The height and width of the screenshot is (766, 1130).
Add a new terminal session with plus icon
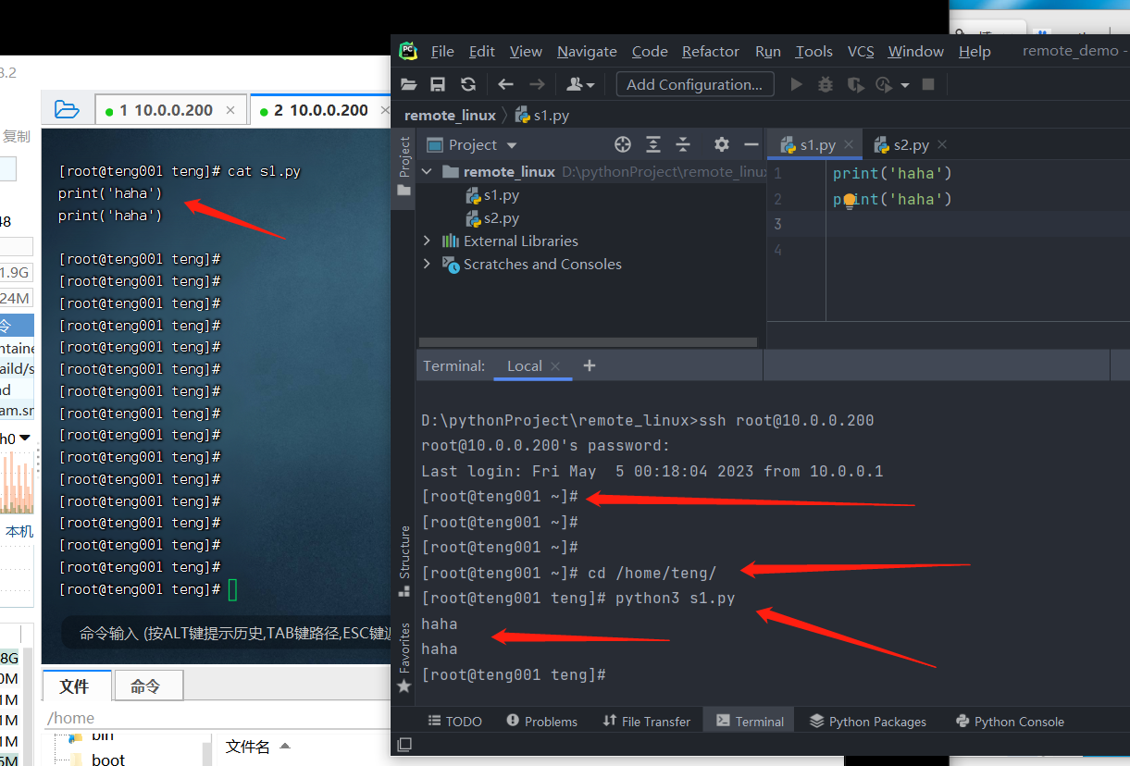pyautogui.click(x=590, y=365)
